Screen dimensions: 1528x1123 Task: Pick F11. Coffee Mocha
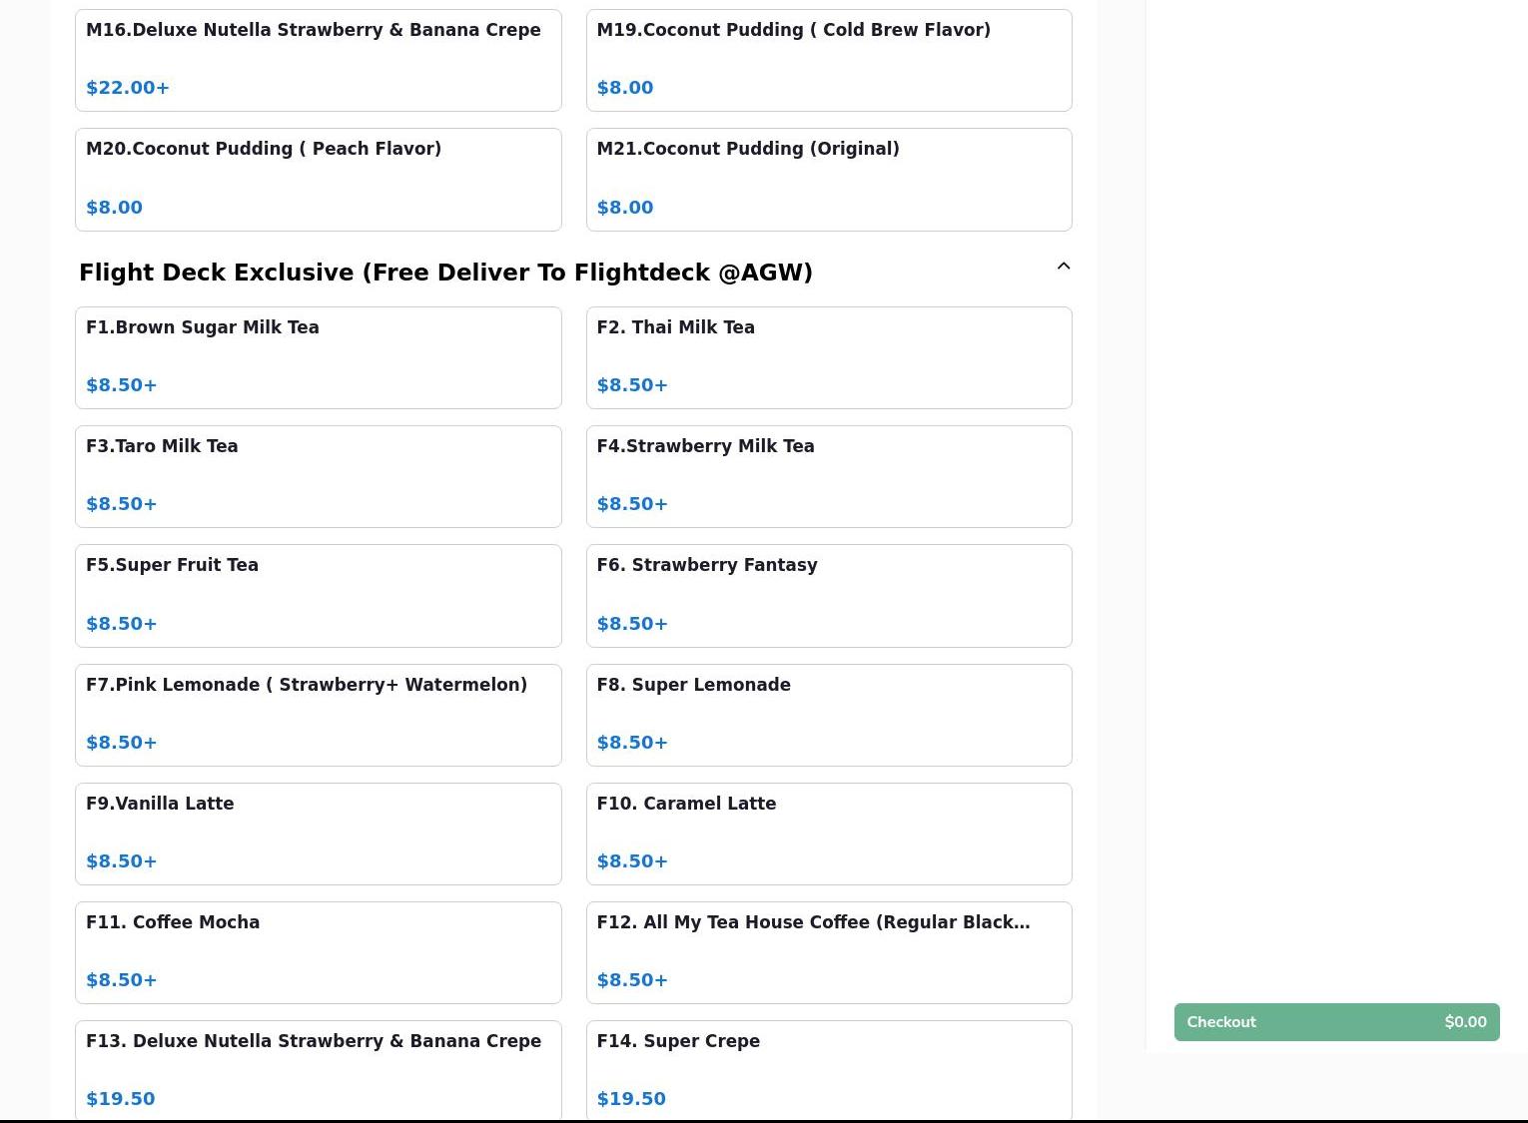click(318, 952)
